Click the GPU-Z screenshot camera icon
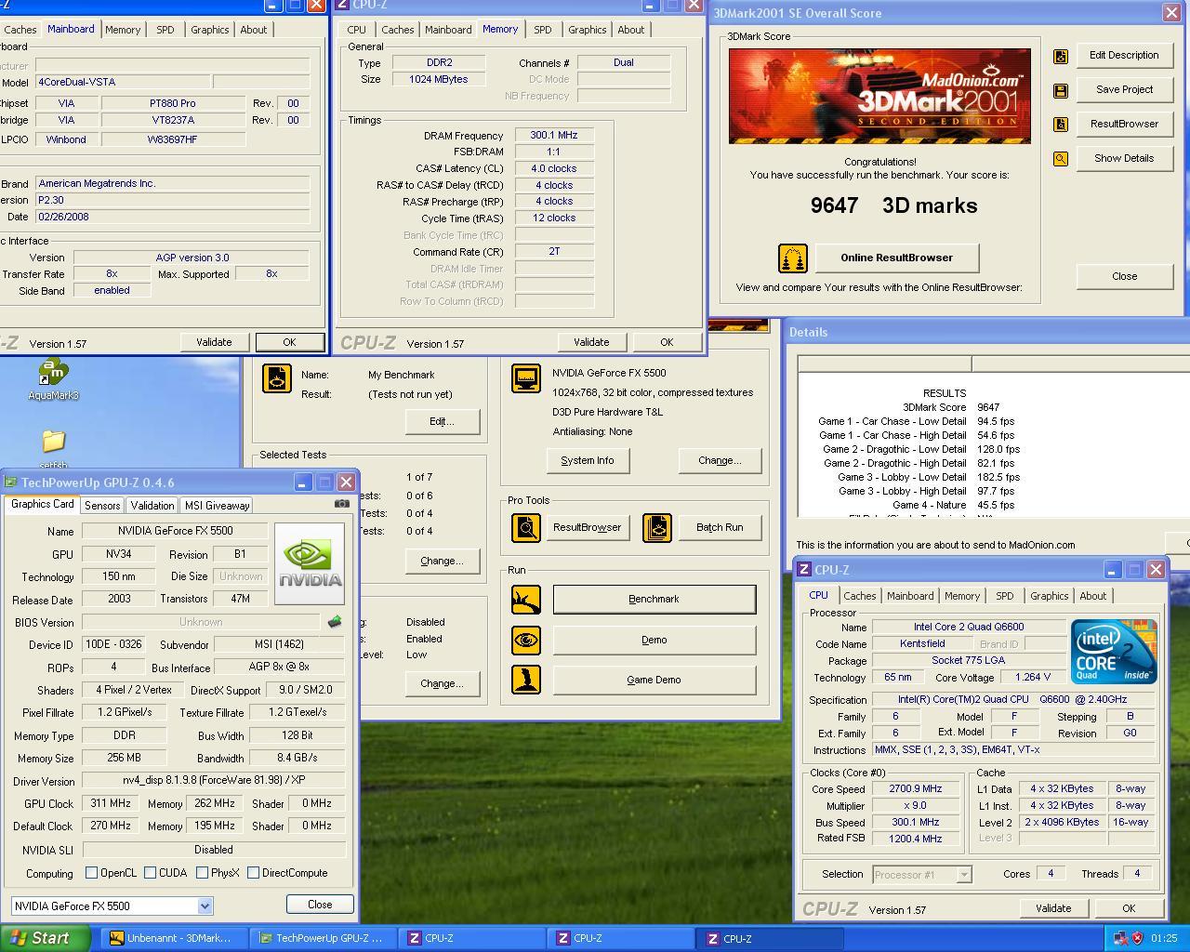 click(342, 504)
